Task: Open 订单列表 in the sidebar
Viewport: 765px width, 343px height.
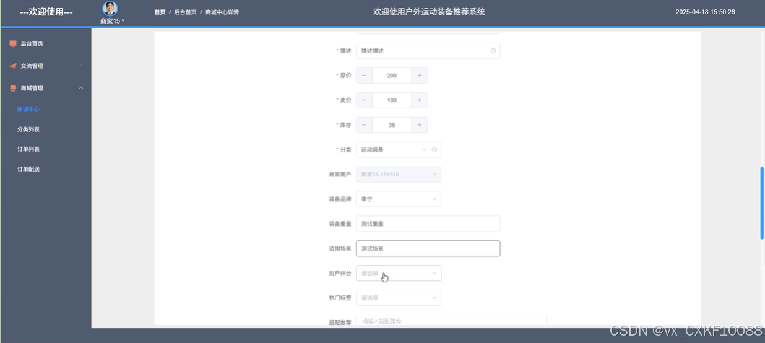Action: pos(28,149)
